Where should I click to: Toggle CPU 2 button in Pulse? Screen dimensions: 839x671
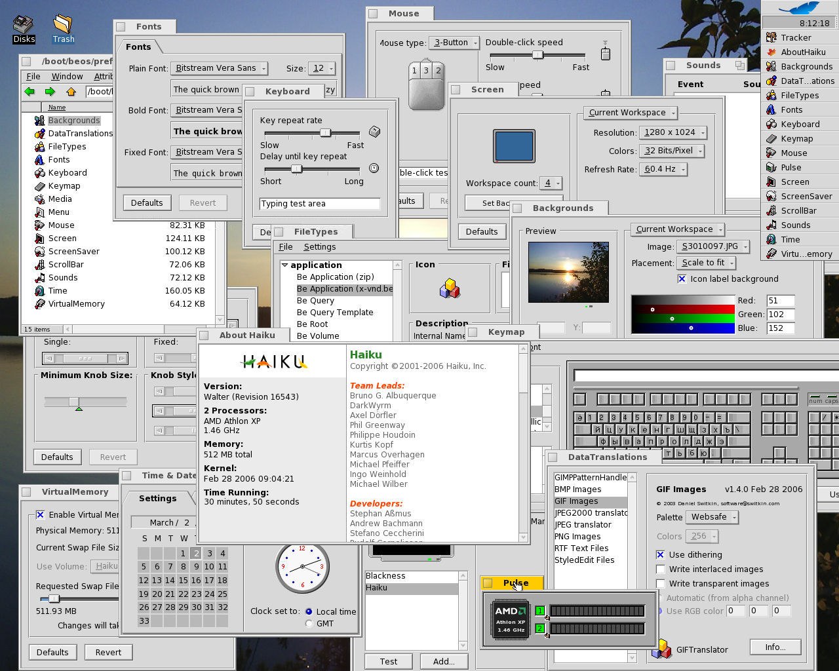[540, 628]
